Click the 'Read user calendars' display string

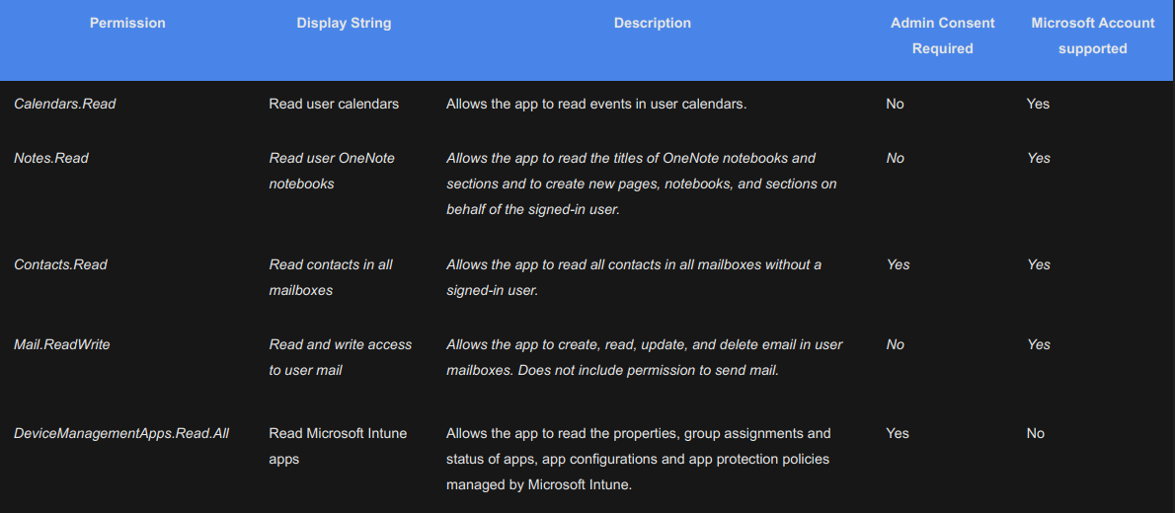click(334, 104)
